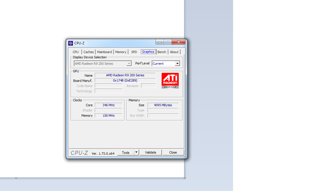This screenshot has width=336, height=191.
Task: Click the empty Technology field
Action: click(108, 91)
